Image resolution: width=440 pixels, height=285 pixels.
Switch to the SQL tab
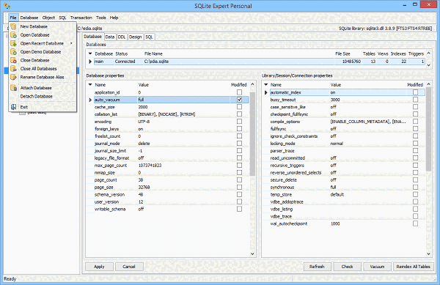pyautogui.click(x=149, y=37)
